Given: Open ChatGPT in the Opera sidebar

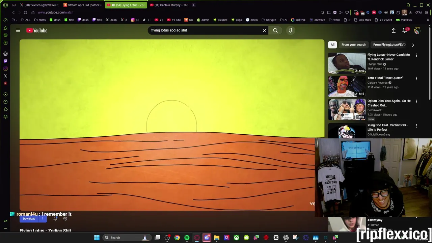Looking at the screenshot, I should point(5,54).
